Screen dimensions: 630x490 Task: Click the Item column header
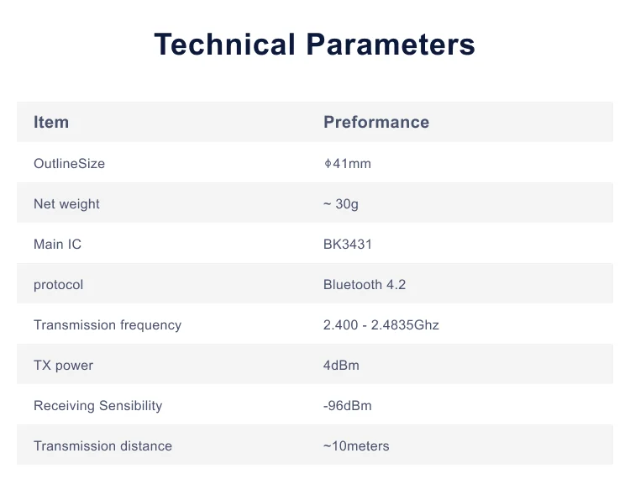coord(51,122)
